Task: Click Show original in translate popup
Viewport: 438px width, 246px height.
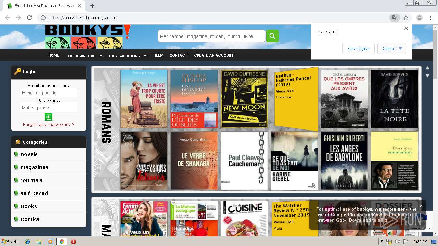Action: (x=358, y=49)
